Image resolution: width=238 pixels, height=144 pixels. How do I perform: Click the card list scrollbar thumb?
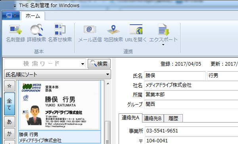[108, 132]
